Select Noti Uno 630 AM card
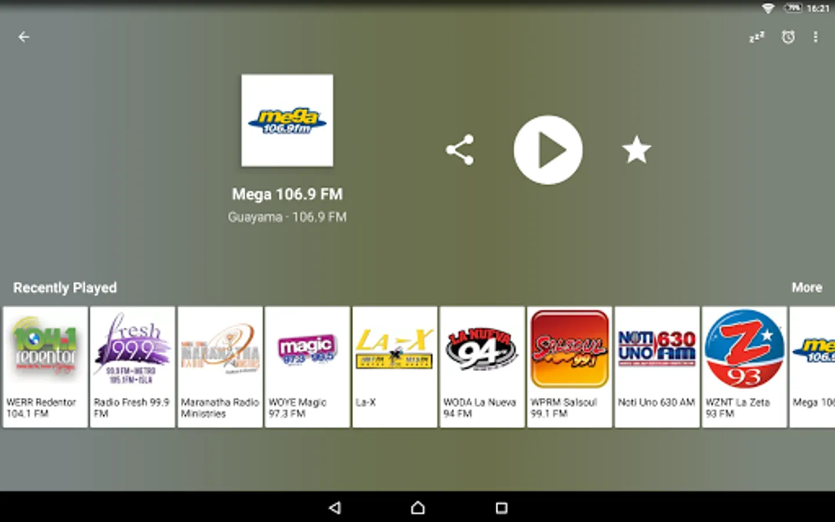 pos(657,367)
